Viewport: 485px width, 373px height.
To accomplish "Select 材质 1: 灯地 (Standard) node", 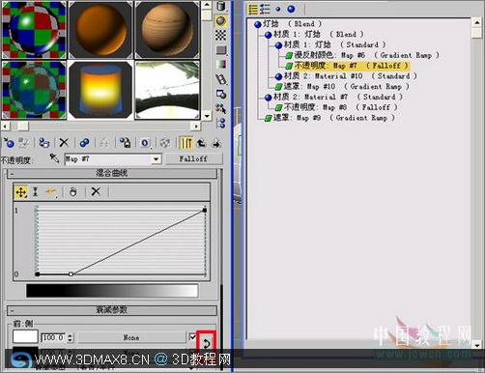I will pos(330,44).
